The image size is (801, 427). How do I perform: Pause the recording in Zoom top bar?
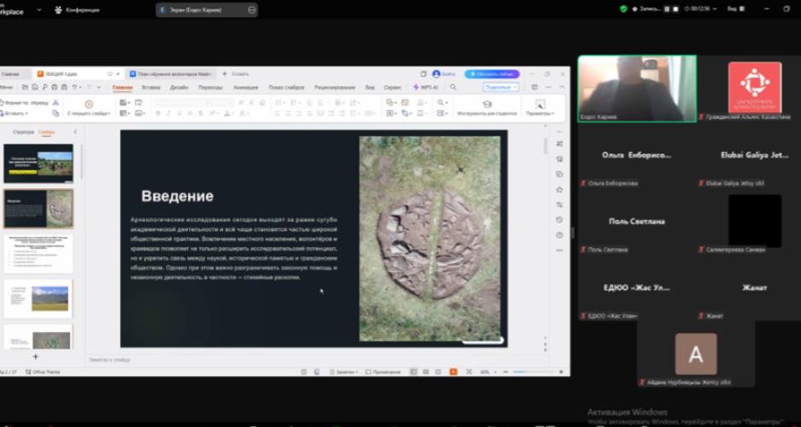pyautogui.click(x=667, y=9)
